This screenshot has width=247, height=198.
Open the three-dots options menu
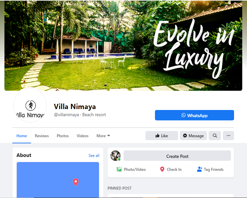(228, 136)
